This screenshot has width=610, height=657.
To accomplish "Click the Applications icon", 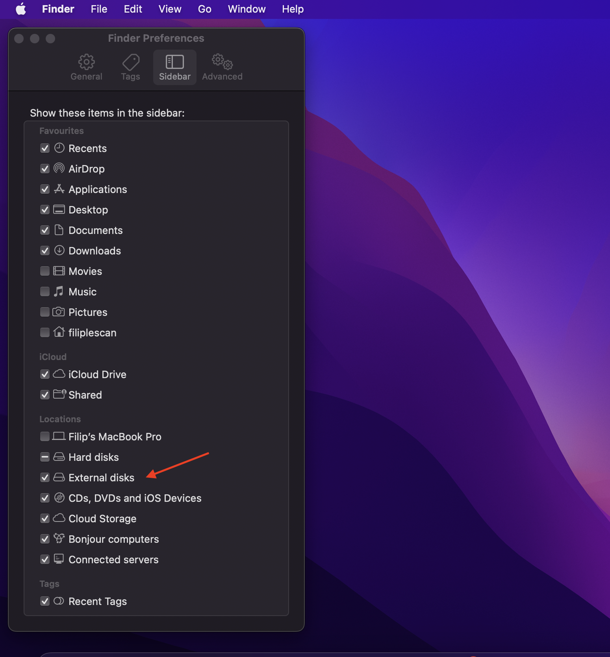I will 59,189.
